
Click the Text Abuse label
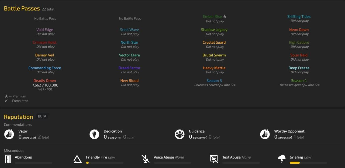click(232, 157)
